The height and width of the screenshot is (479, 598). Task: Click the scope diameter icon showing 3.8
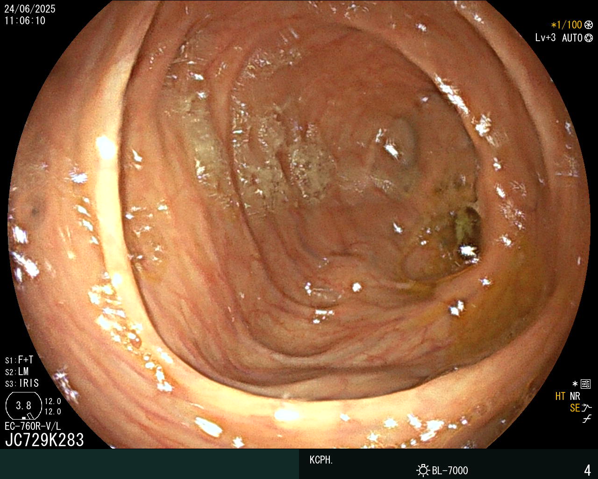click(x=23, y=406)
